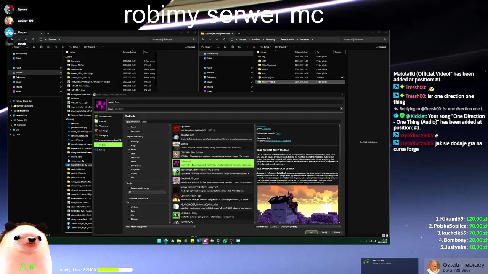
Task: Select Technic source in sidebar
Action: (108, 150)
